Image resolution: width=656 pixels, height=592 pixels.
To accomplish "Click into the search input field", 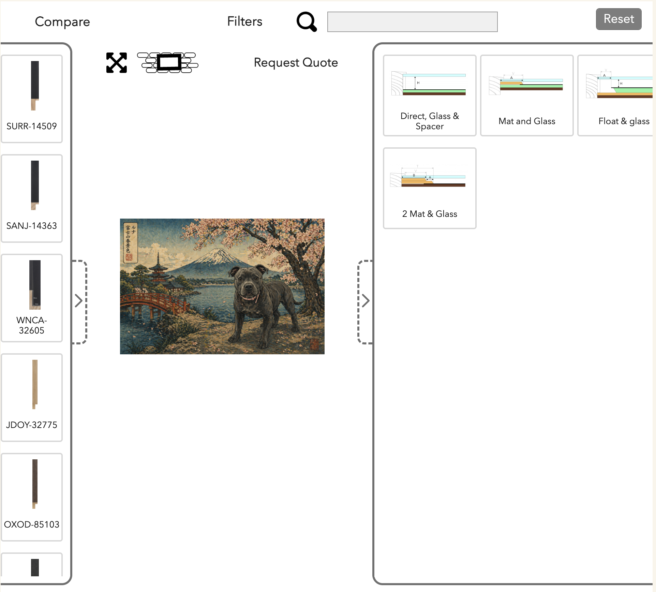I will coord(412,22).
